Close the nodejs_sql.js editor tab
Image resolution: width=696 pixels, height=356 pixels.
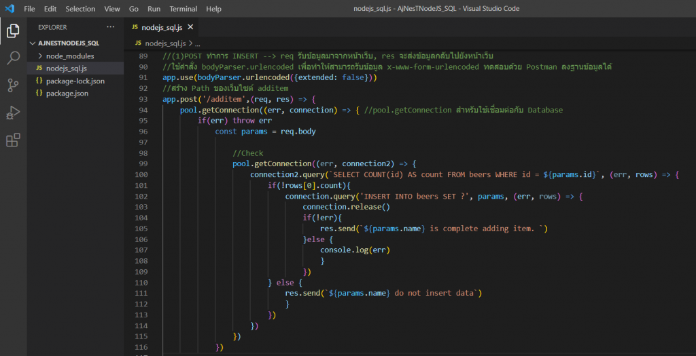(190, 27)
